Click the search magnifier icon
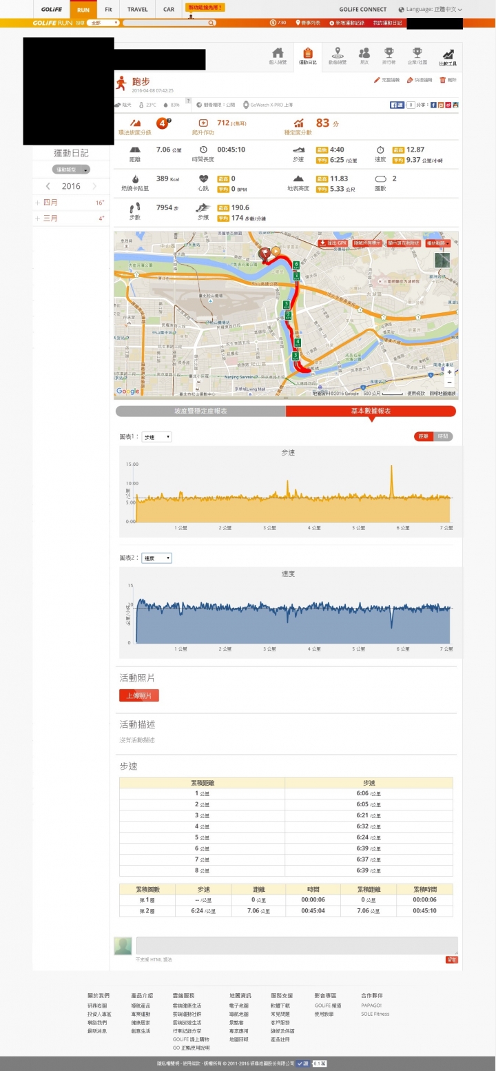The height and width of the screenshot is (1071, 496). point(211,23)
